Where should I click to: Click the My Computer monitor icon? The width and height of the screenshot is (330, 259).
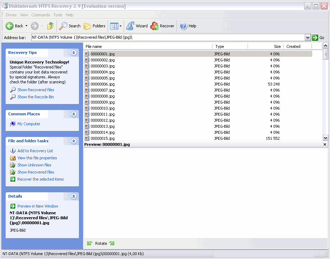[13, 124]
